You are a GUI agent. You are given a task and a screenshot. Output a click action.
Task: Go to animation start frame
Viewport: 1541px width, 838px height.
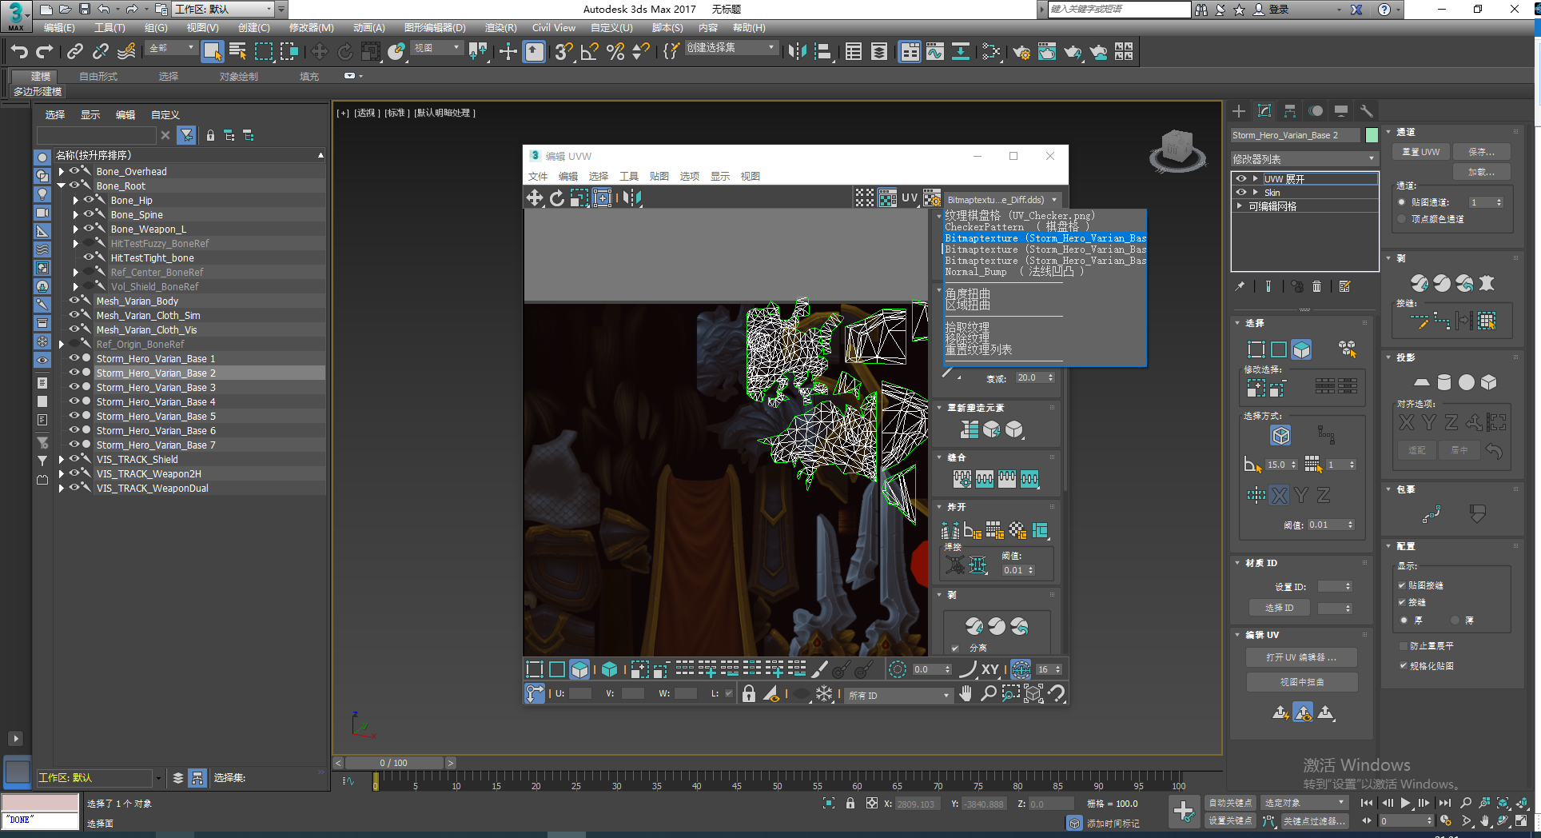point(1367,803)
